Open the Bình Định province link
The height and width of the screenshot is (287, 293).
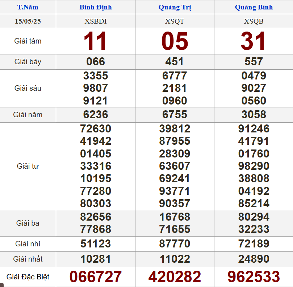(x=96, y=7)
